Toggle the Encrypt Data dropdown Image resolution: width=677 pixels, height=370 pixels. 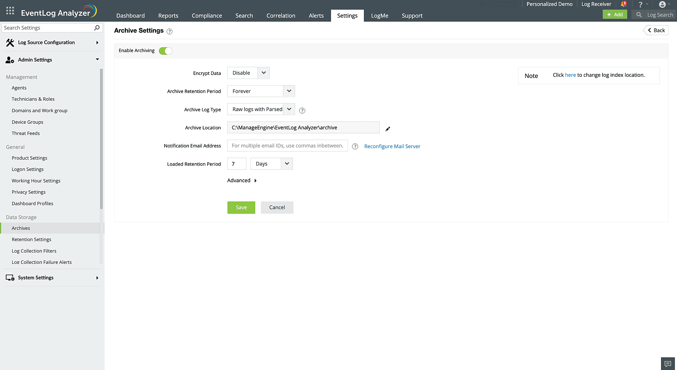[263, 72]
